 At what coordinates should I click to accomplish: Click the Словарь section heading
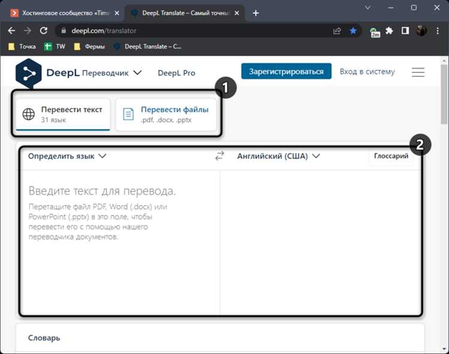44,338
